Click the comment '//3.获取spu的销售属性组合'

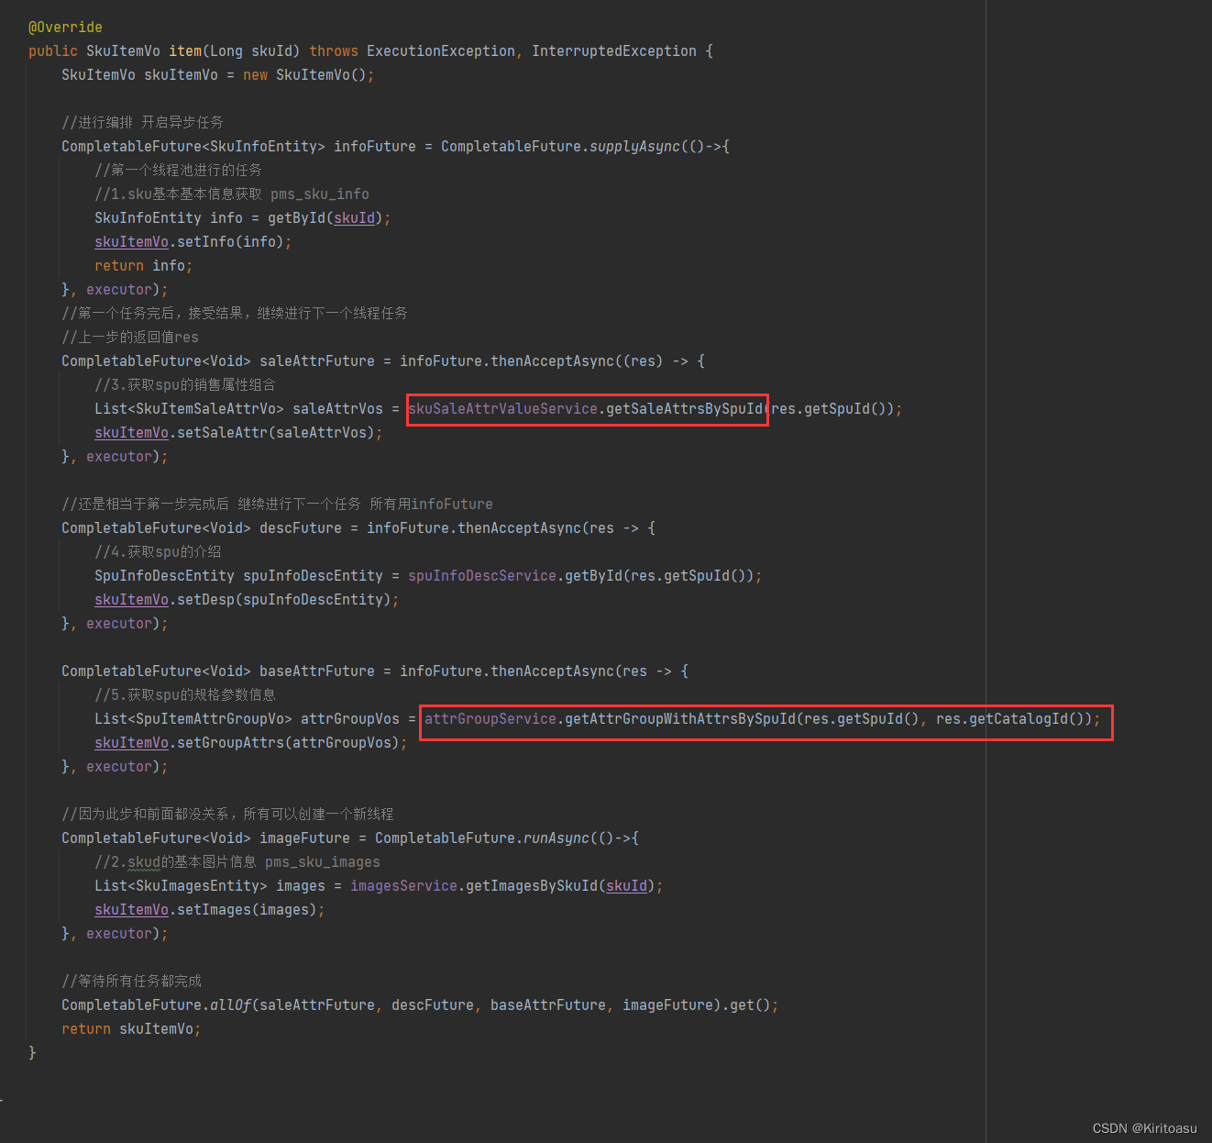click(x=185, y=385)
